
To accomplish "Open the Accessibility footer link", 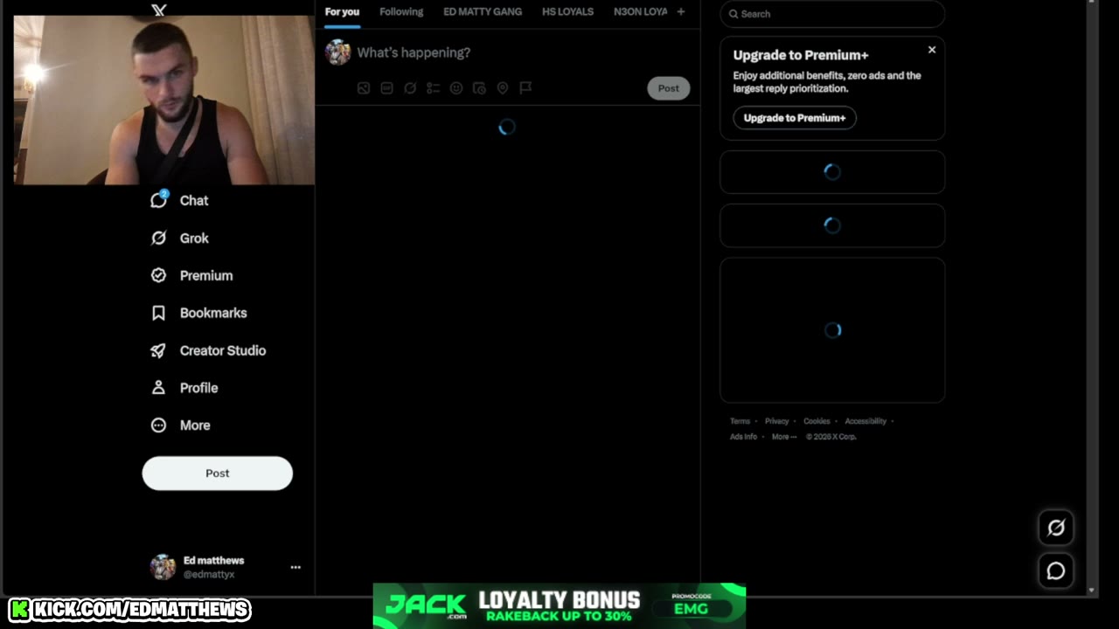I will coord(865,421).
